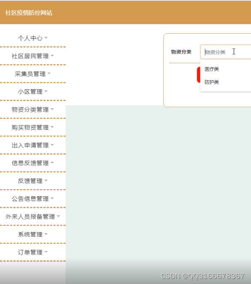Image resolution: width=251 pixels, height=284 pixels.
Task: Click the red button behind dropdown
Action: 199,75
